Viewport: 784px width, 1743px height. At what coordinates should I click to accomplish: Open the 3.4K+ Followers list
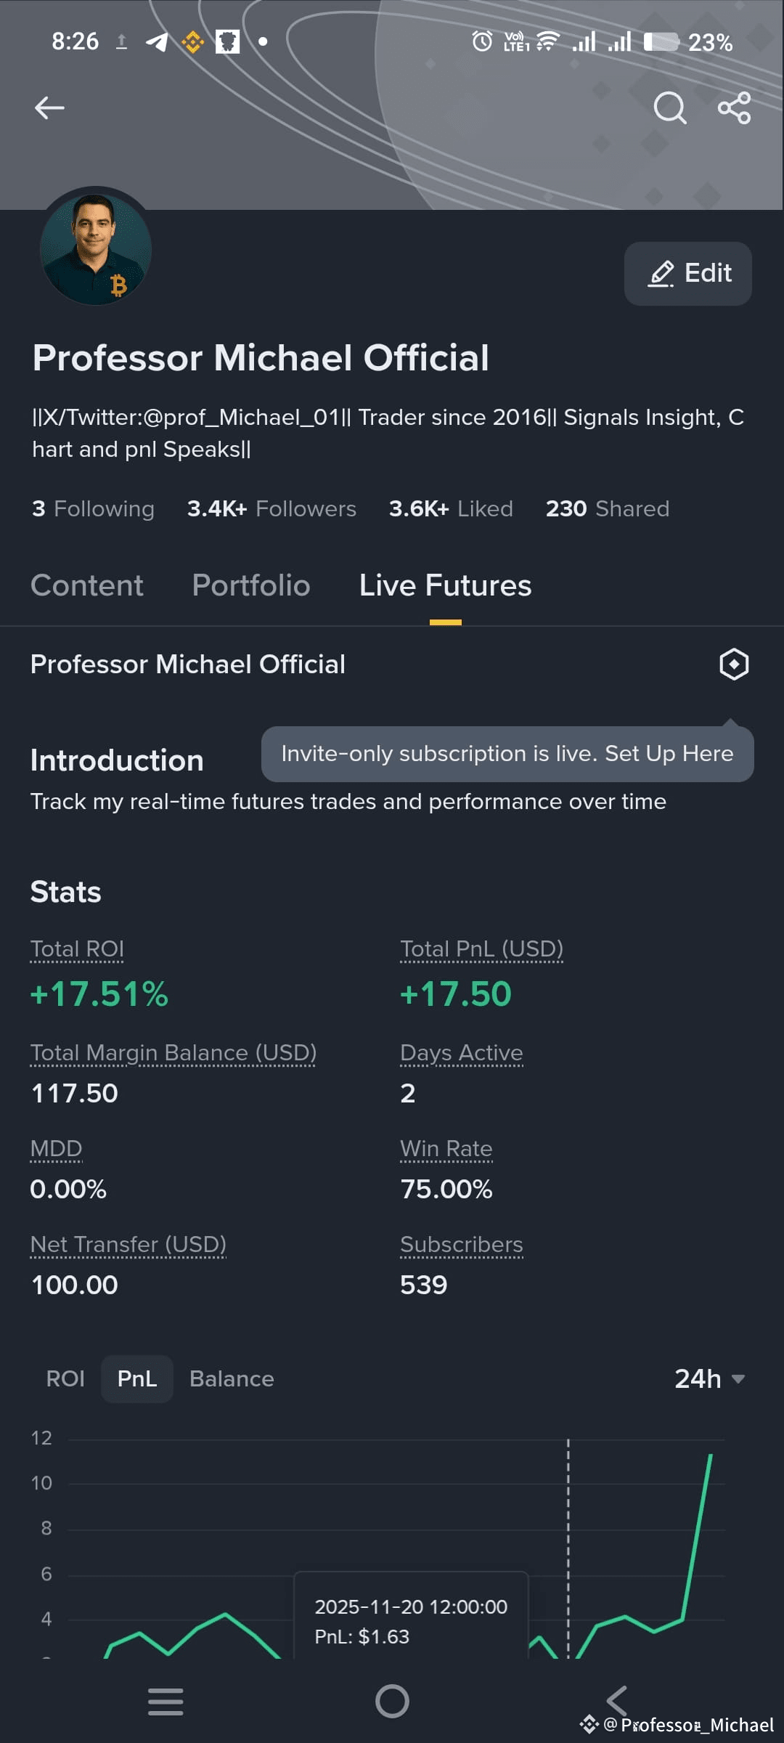[271, 508]
